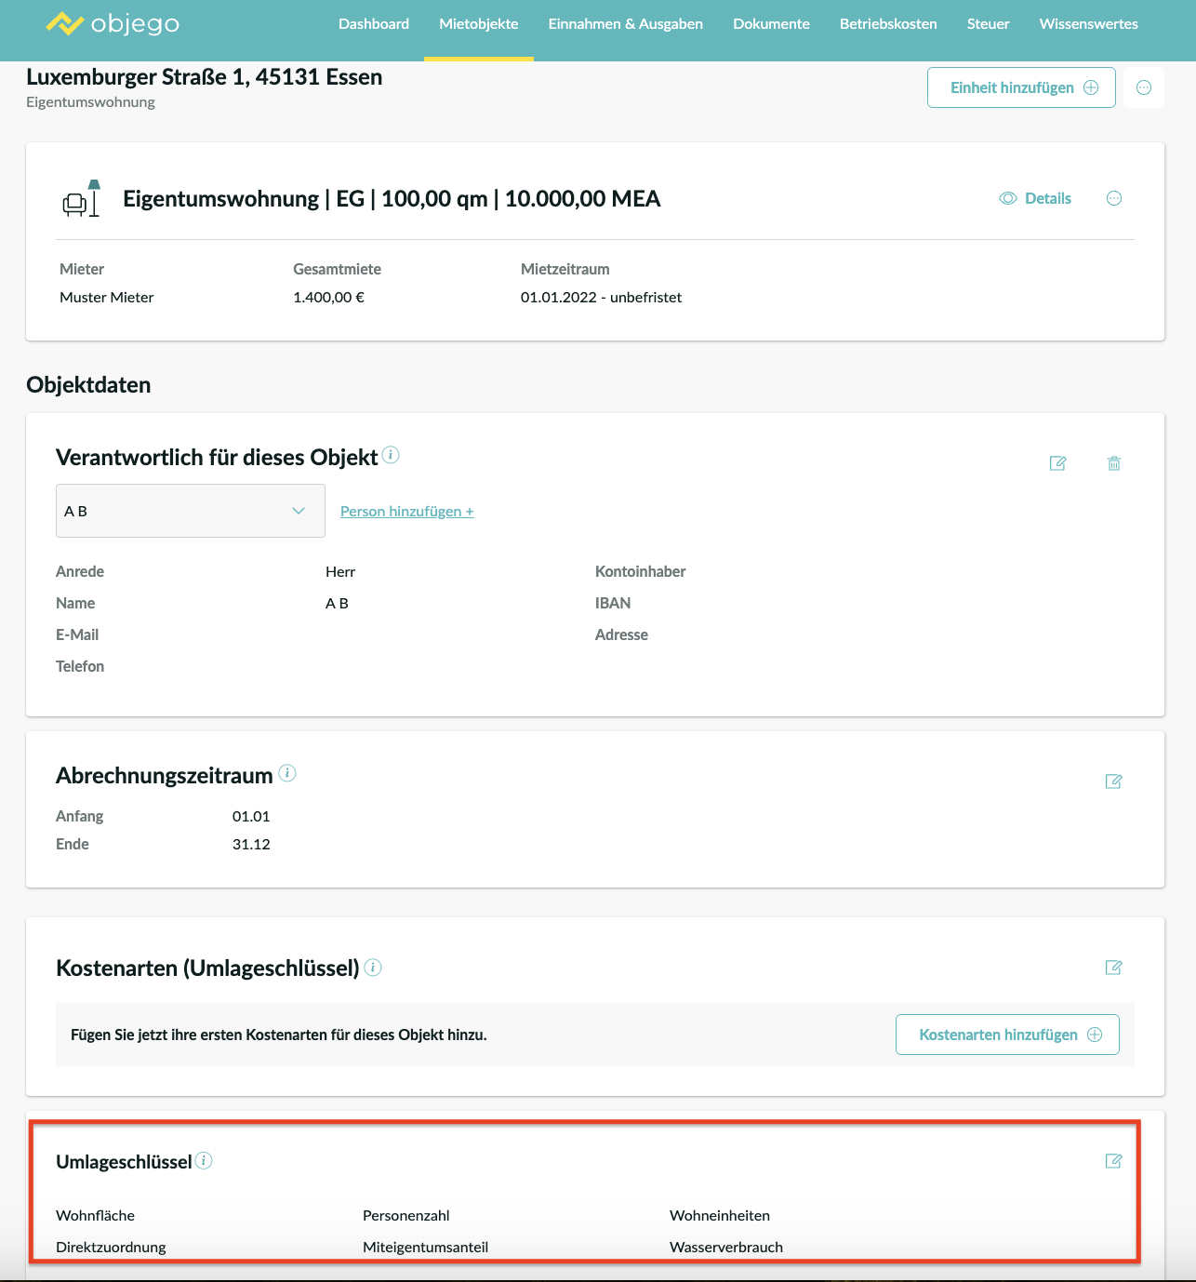Open the three-dot menu beside Einheit hinzufügen
The height and width of the screenshot is (1282, 1196).
(x=1144, y=87)
